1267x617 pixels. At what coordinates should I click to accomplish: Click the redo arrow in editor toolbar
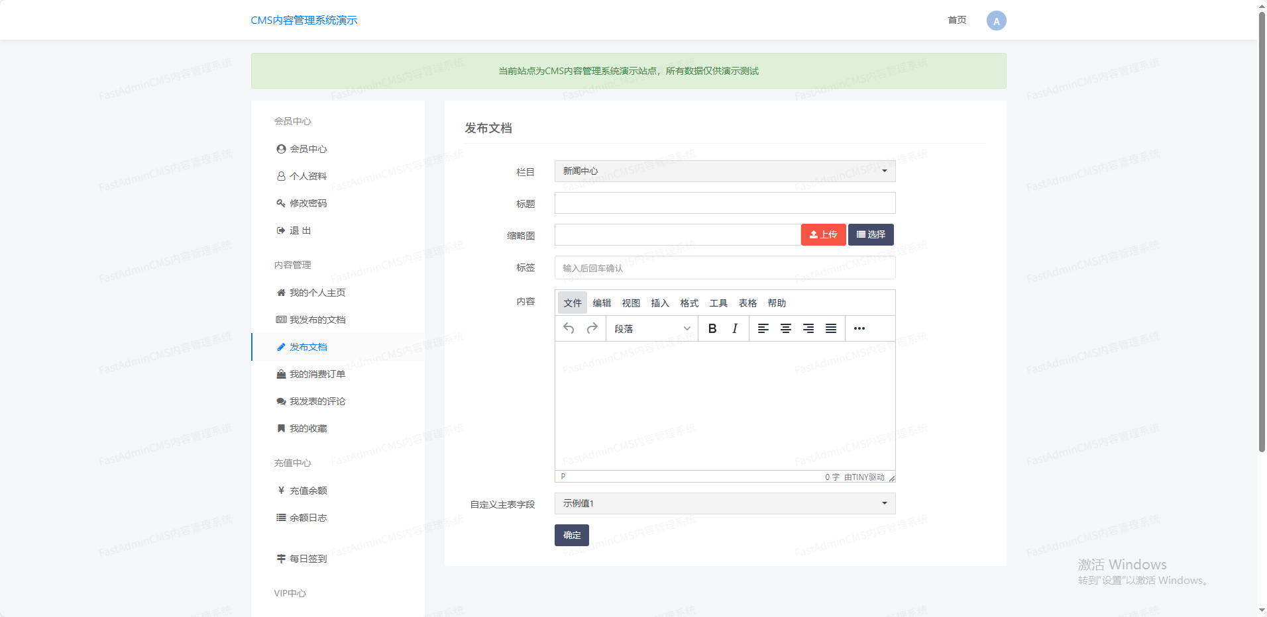coord(592,328)
